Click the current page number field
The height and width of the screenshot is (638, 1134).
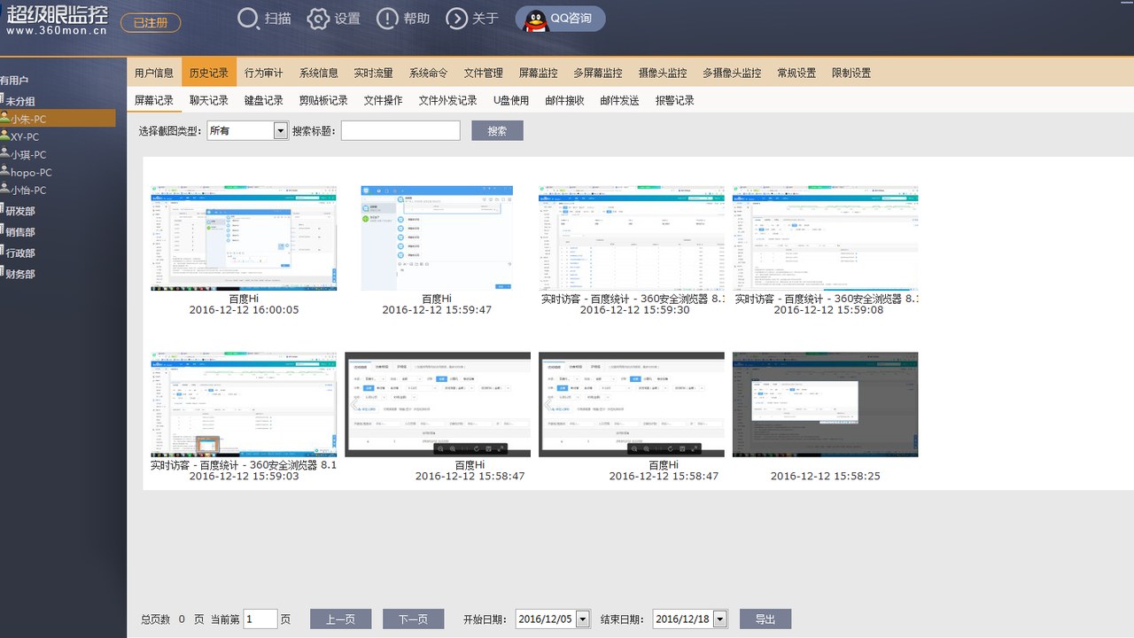260,619
